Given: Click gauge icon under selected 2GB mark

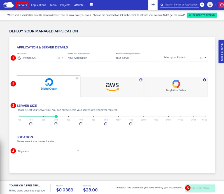Looking at the screenshot, I should (56, 124).
